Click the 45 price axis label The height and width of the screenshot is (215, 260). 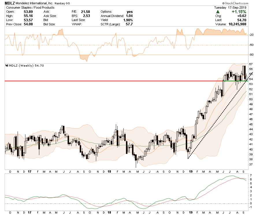click(x=251, y=125)
